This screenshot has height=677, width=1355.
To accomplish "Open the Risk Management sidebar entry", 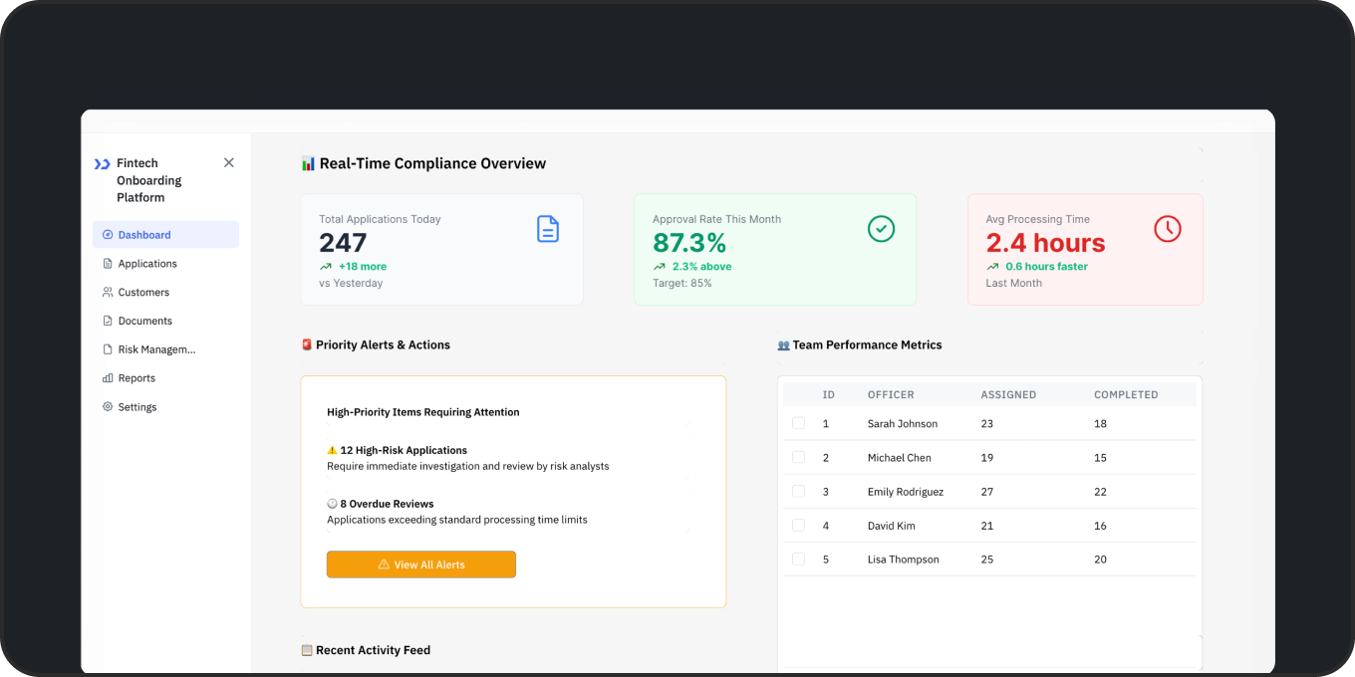I will point(156,349).
